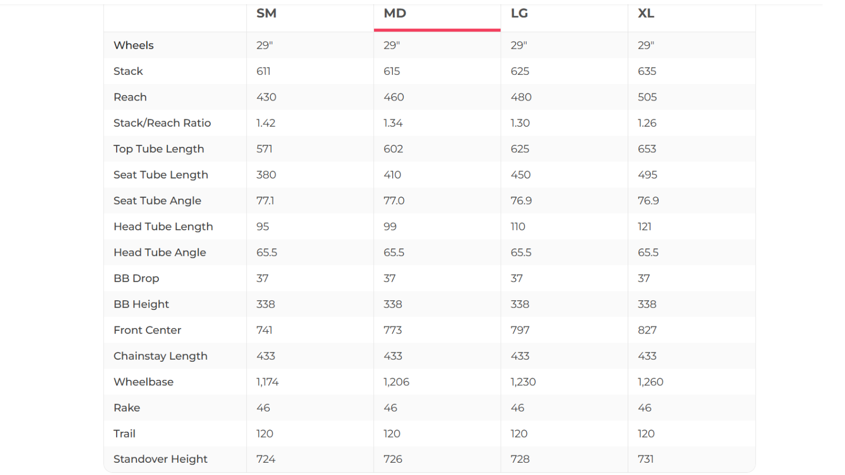Viewport: 845px width, 475px height.
Task: Select the Wheelbase row label
Action: coord(143,382)
